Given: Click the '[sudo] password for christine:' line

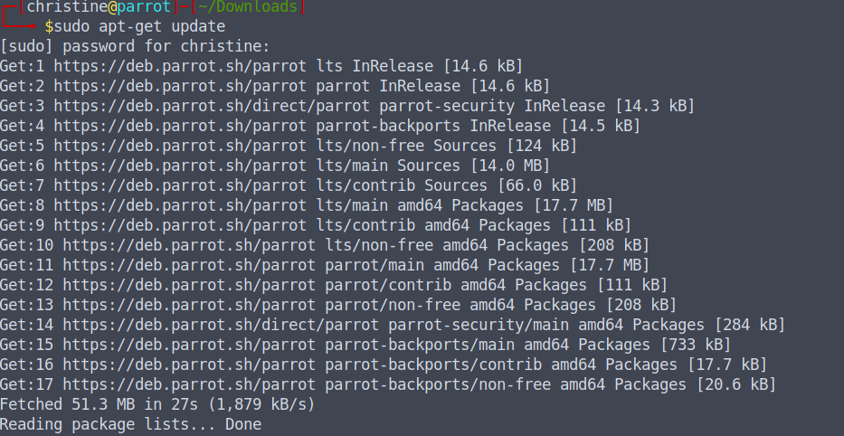Looking at the screenshot, I should (x=136, y=46).
